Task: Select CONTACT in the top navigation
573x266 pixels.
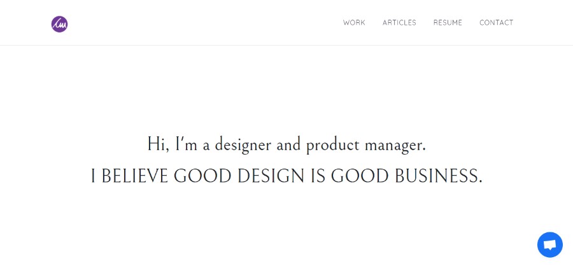Action: 496,23
